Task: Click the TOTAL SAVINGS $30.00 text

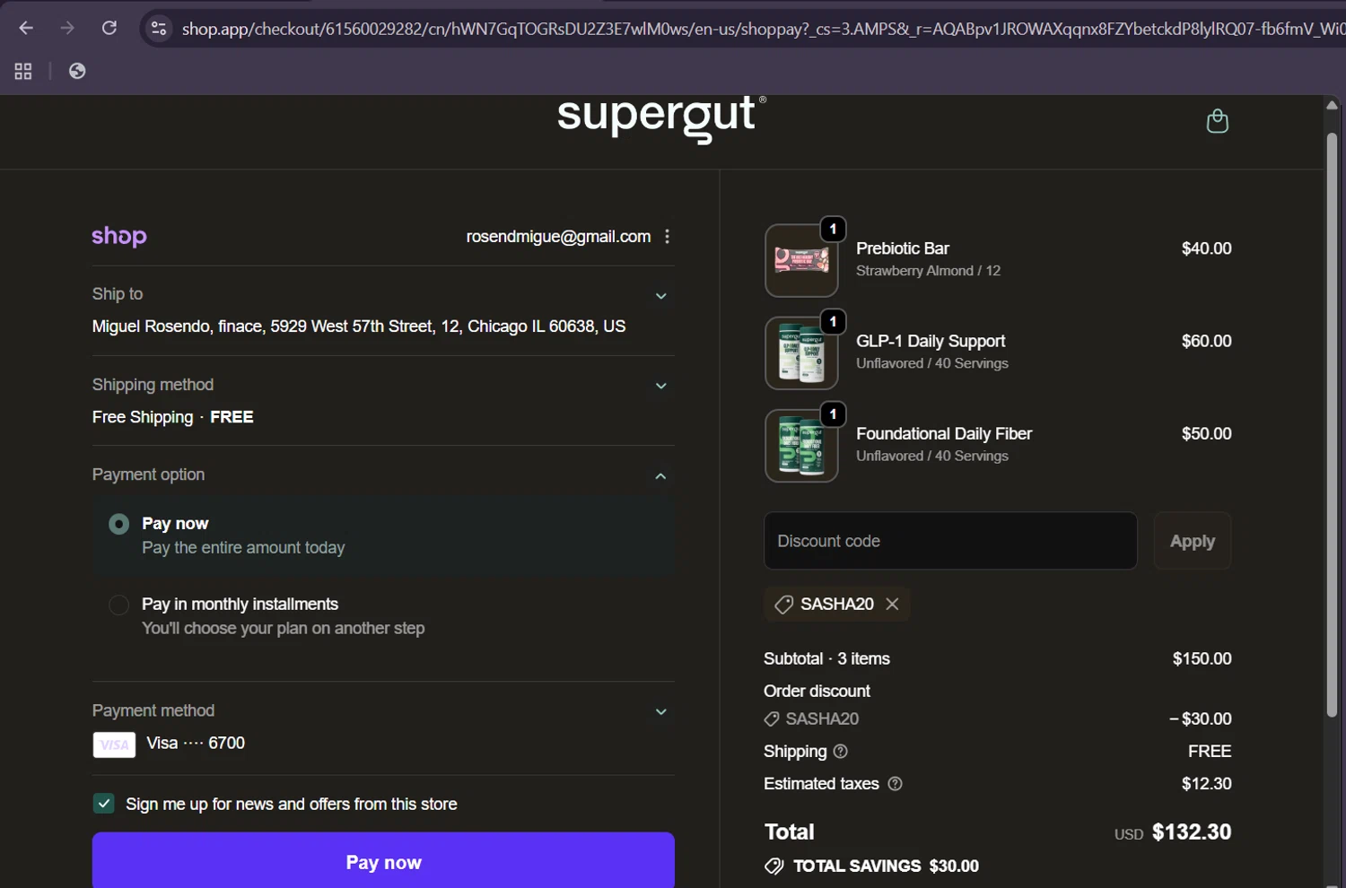Action: pos(886,866)
